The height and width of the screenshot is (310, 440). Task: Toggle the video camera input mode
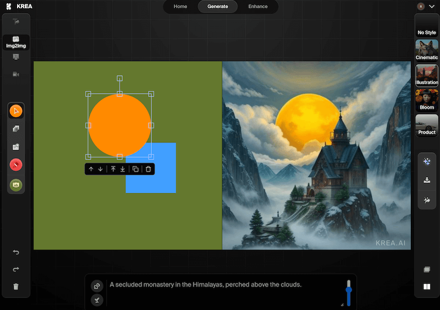click(16, 74)
